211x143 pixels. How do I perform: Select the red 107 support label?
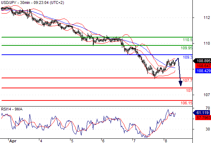[x=189, y=90]
